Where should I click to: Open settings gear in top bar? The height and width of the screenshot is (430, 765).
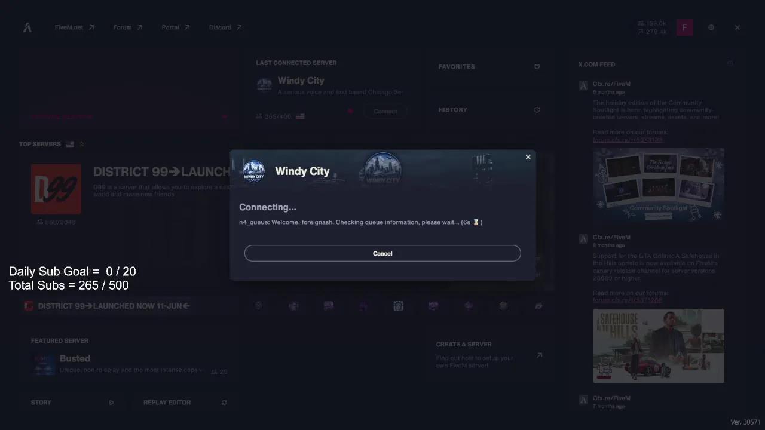click(711, 27)
